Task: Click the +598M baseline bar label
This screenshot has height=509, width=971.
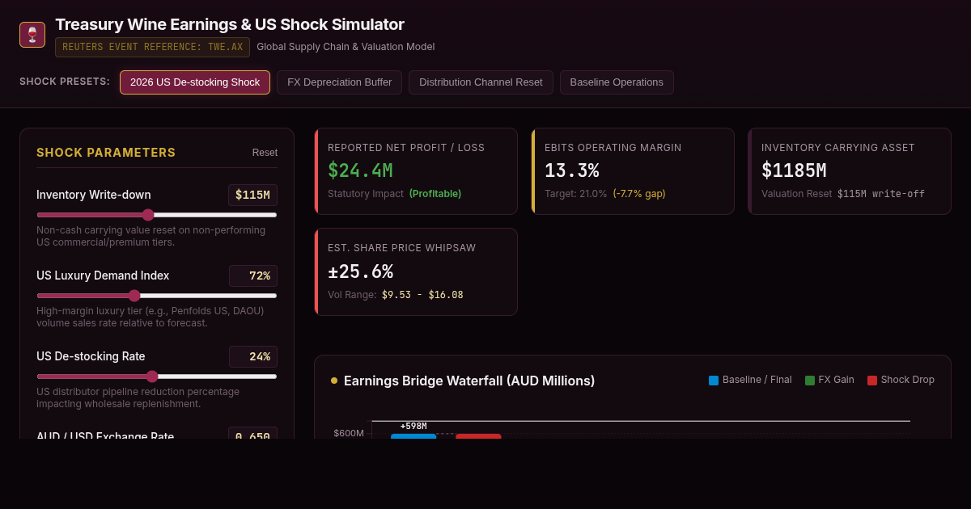Action: 413,427
